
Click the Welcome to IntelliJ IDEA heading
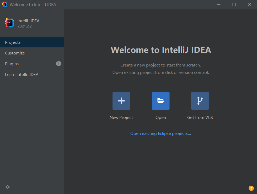(161, 50)
